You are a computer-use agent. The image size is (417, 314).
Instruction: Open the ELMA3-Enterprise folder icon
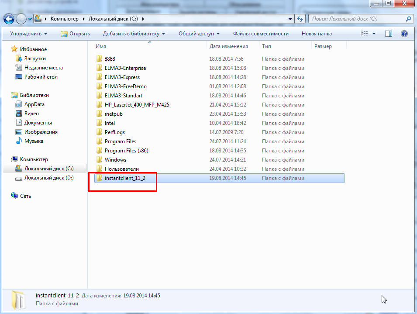99,68
